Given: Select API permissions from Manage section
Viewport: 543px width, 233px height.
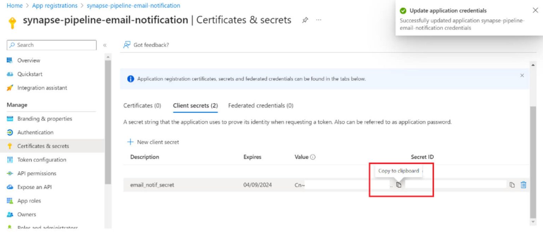Looking at the screenshot, I should click(37, 173).
